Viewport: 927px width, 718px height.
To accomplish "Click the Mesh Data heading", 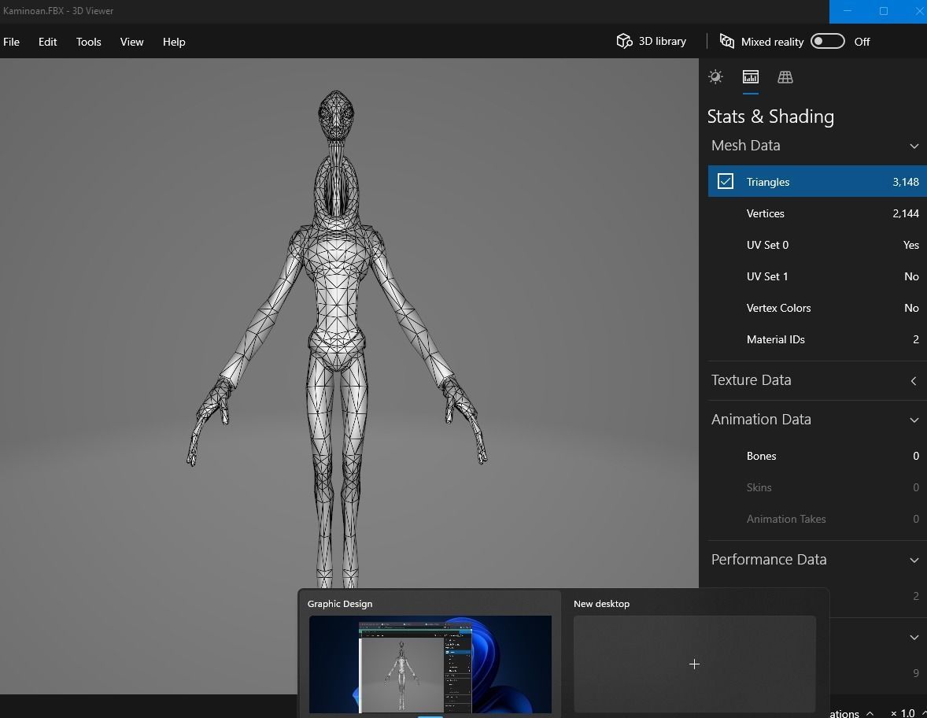I will (x=745, y=146).
